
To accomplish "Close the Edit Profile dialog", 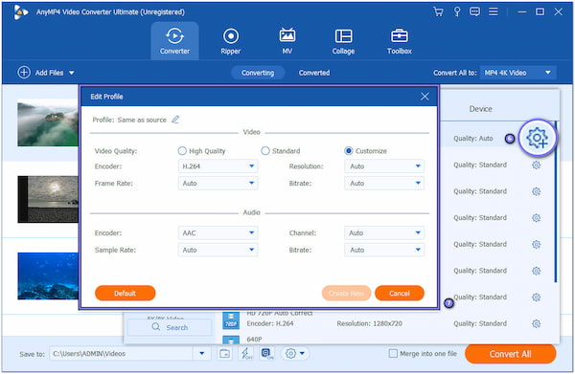I will 425,97.
